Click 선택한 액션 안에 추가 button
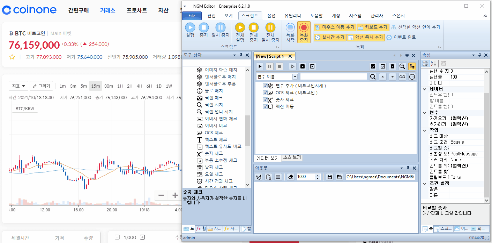 pyautogui.click(x=415, y=27)
